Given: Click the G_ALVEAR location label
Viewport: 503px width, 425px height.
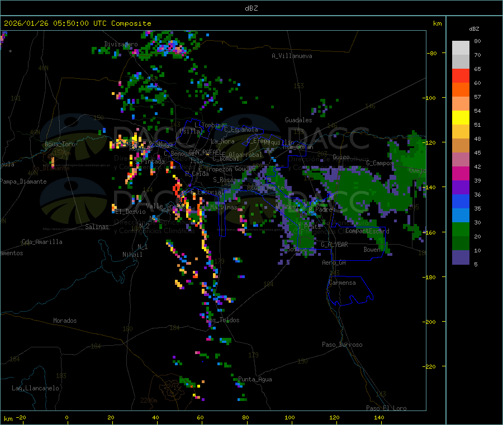Looking at the screenshot, I should tap(334, 245).
